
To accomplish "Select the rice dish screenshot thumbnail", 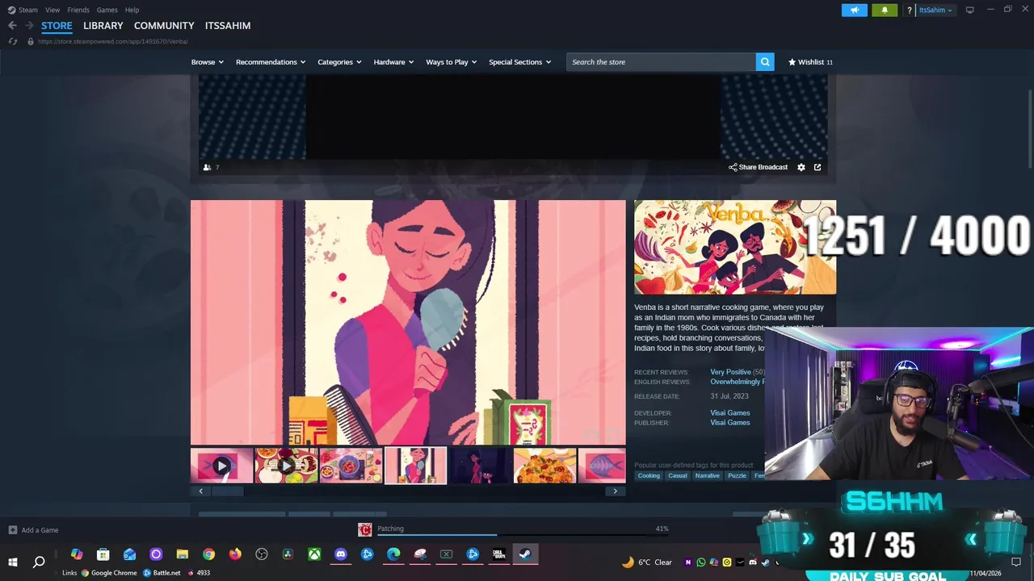I will coord(544,466).
